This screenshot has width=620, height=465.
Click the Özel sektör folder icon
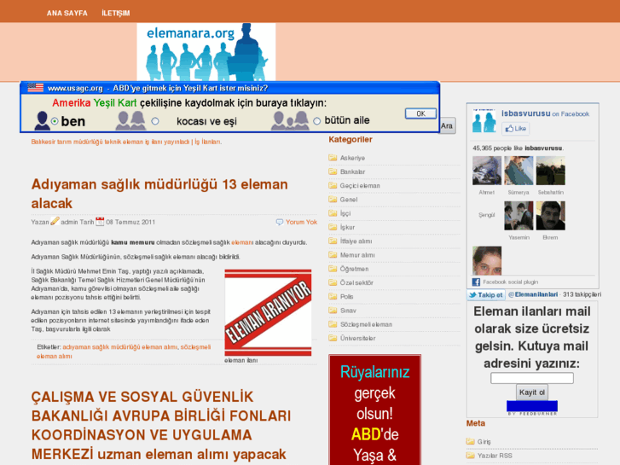click(x=333, y=282)
